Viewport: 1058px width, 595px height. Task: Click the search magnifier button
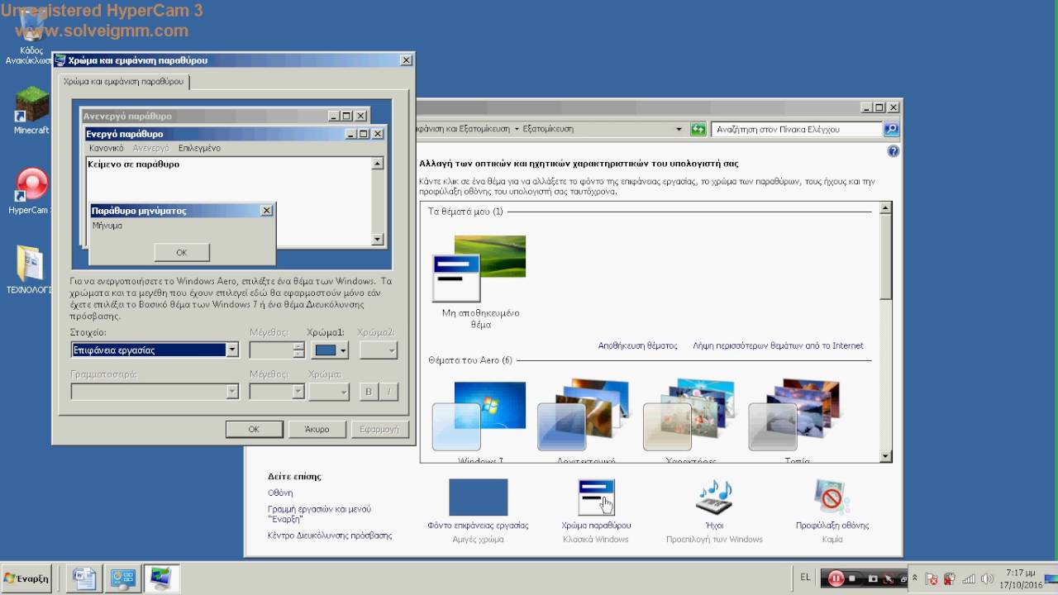(891, 129)
